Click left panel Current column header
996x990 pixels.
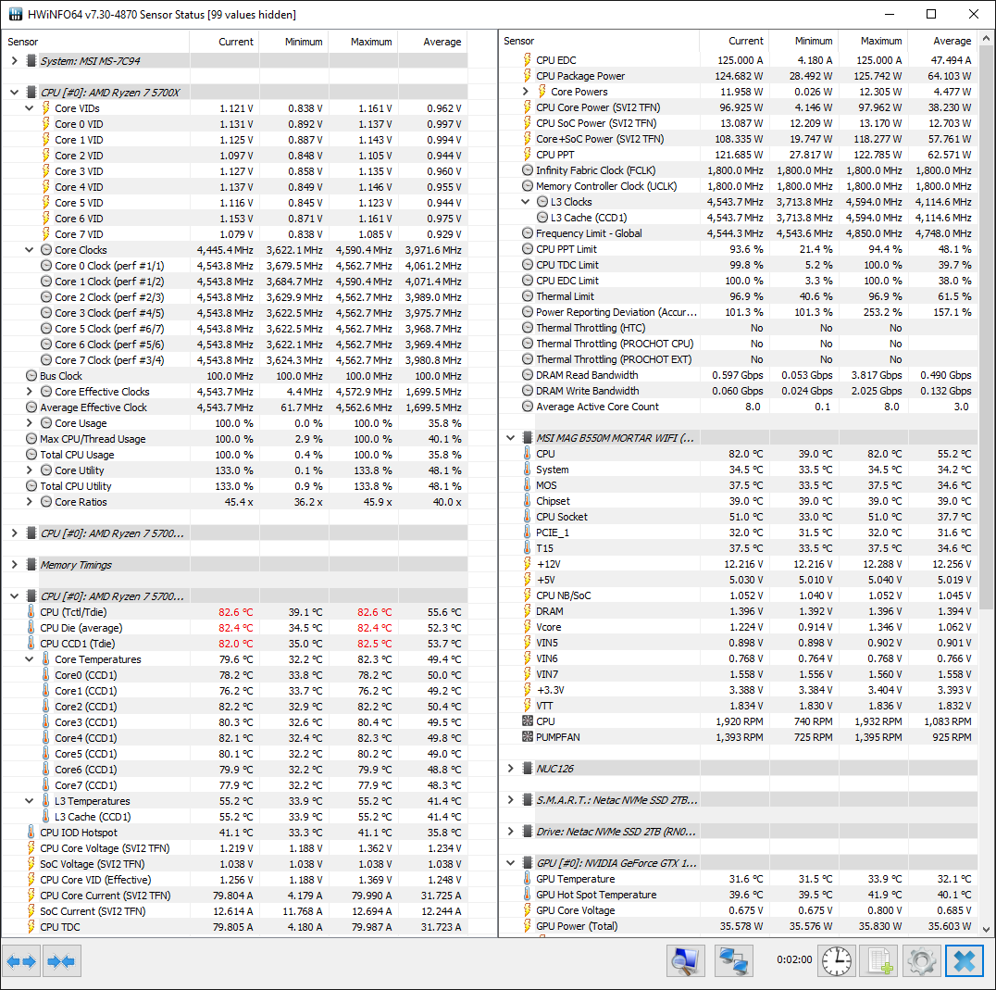pos(224,42)
